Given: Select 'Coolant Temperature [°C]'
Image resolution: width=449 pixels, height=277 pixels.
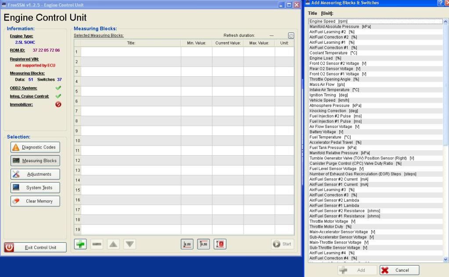Looking at the screenshot, I should pyautogui.click(x=375, y=53).
